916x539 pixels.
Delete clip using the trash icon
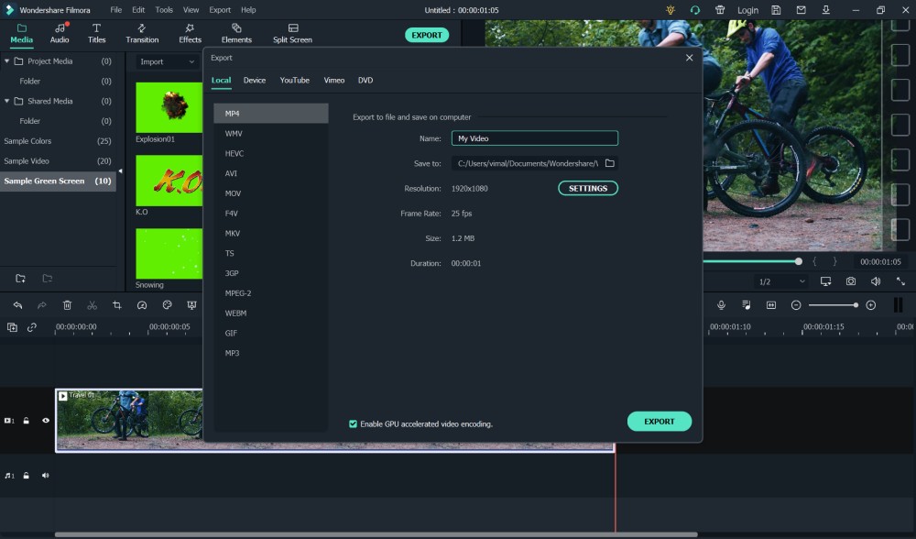(x=68, y=304)
